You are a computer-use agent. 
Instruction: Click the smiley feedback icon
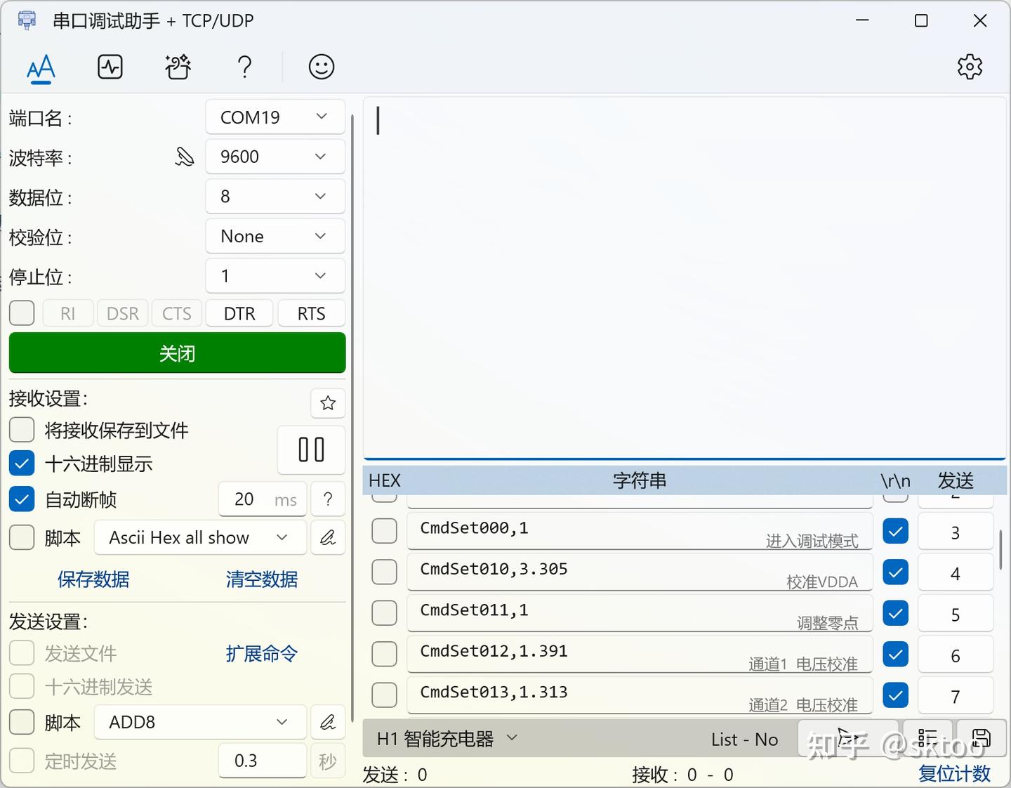coord(321,67)
